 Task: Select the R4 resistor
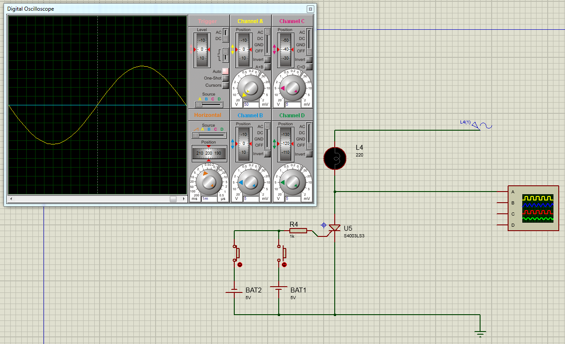coord(298,230)
